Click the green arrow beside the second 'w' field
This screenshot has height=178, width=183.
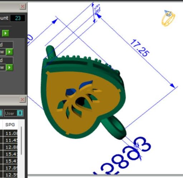pyautogui.click(x=9, y=67)
